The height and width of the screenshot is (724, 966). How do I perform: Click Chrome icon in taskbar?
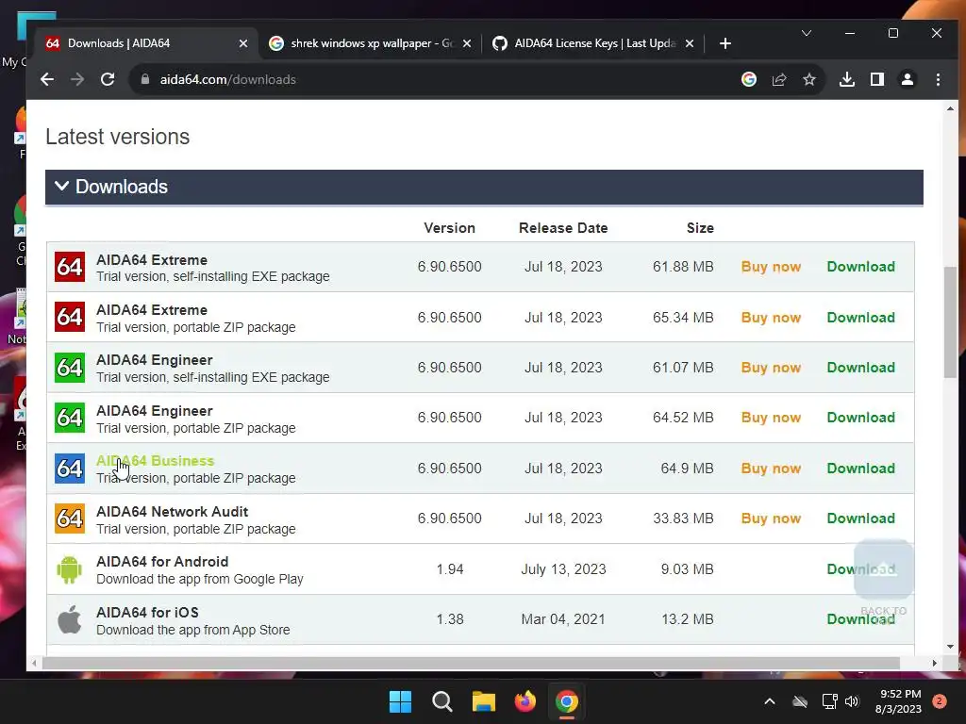[567, 701]
